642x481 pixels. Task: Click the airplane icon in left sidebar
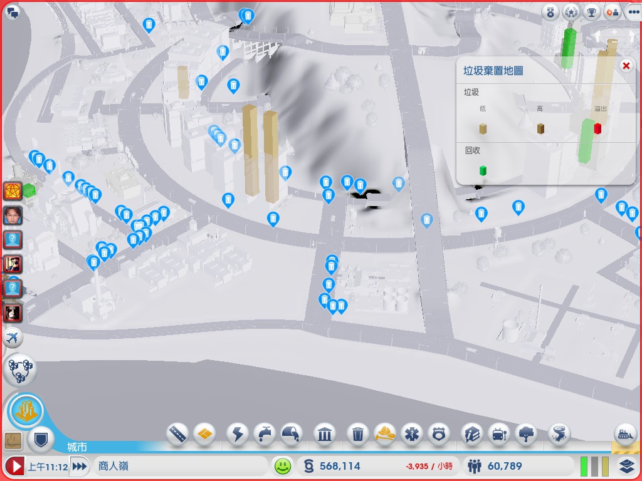click(x=13, y=338)
